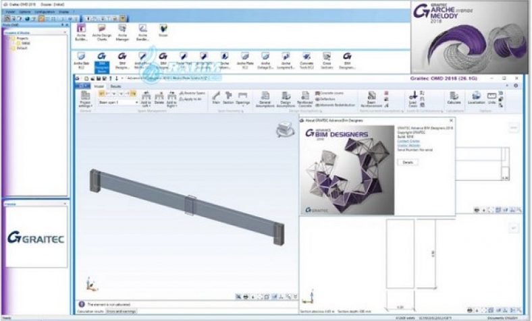This screenshot has width=532, height=321.
Task: Launch the Arche Manager module
Action: 122,32
